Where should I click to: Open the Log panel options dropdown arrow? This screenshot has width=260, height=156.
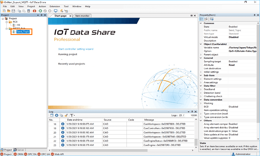pyautogui.click(x=189, y=112)
